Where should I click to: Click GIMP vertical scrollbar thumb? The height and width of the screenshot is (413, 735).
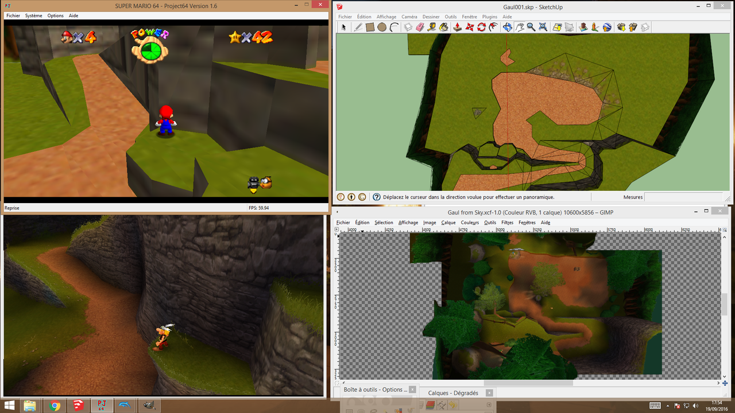click(x=725, y=303)
